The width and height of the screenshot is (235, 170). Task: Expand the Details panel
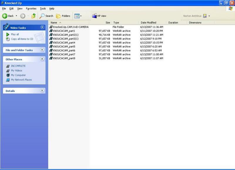click(x=42, y=91)
